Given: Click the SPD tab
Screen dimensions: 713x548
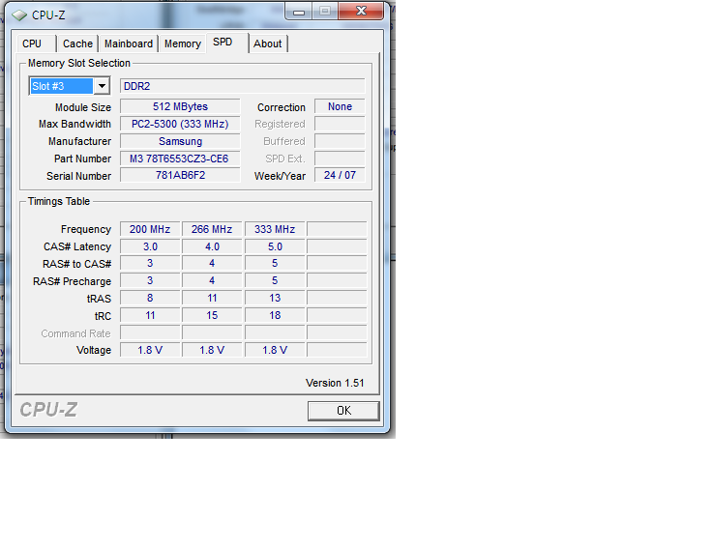Looking at the screenshot, I should click(x=223, y=42).
